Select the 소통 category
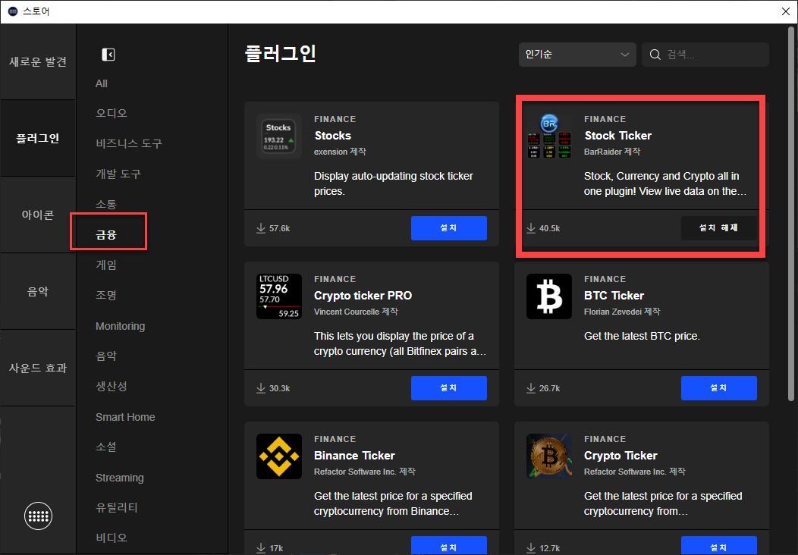The height and width of the screenshot is (555, 798). click(106, 204)
